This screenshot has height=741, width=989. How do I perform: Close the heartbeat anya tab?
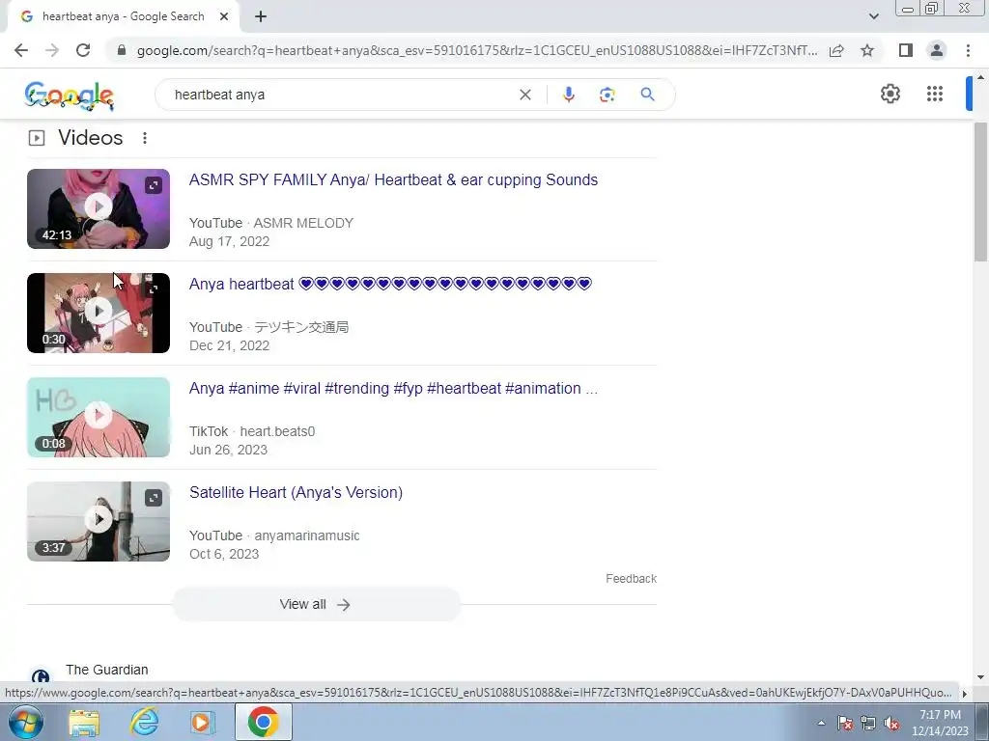pos(224,16)
